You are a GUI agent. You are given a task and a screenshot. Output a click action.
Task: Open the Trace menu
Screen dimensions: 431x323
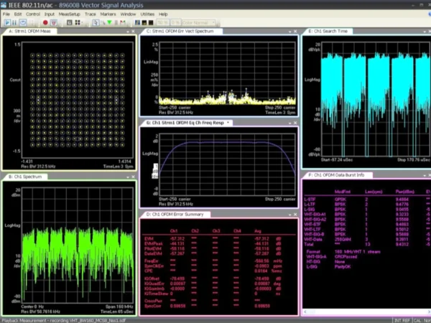pos(91,14)
